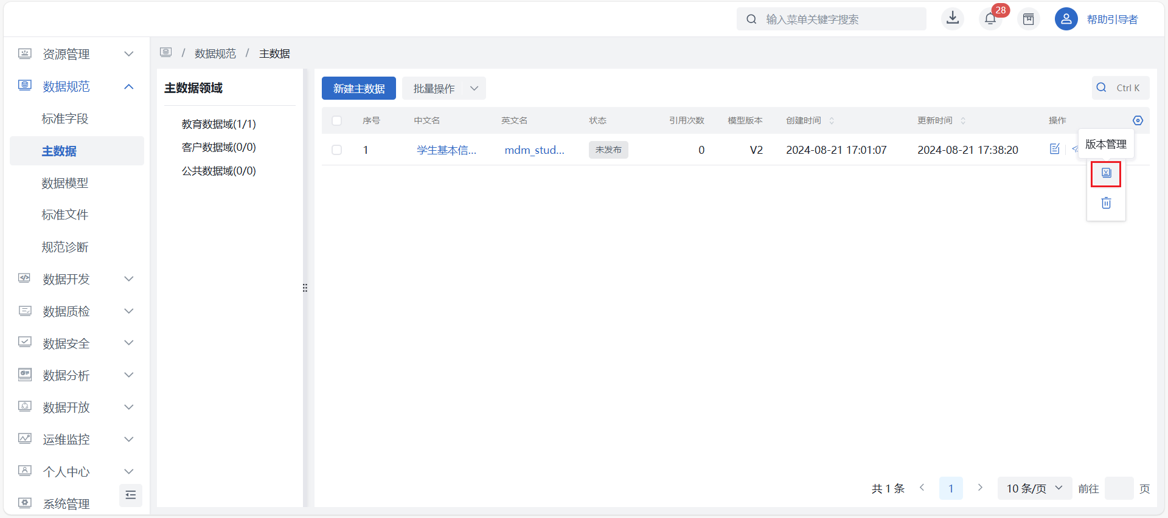Check the row 1 checkbox
This screenshot has height=518, width=1168.
336,150
